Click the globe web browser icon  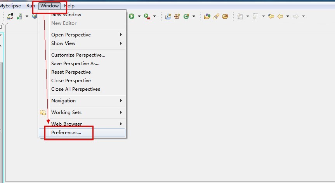pos(35,16)
